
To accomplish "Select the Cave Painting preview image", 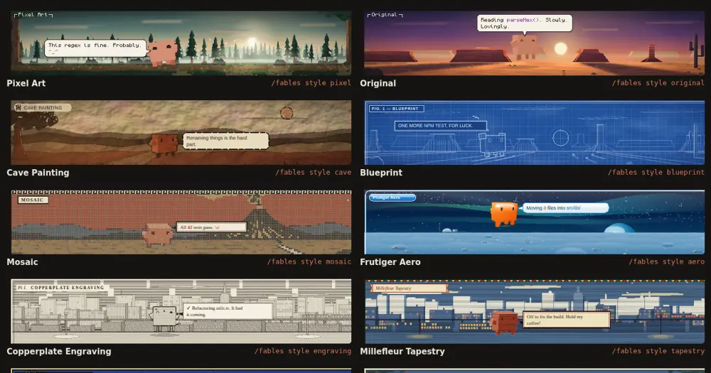I will (181, 132).
